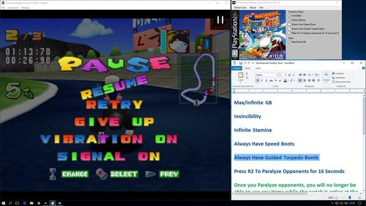The width and height of the screenshot is (366, 206).
Task: Center align text in WordPad
Action: tap(304, 81)
